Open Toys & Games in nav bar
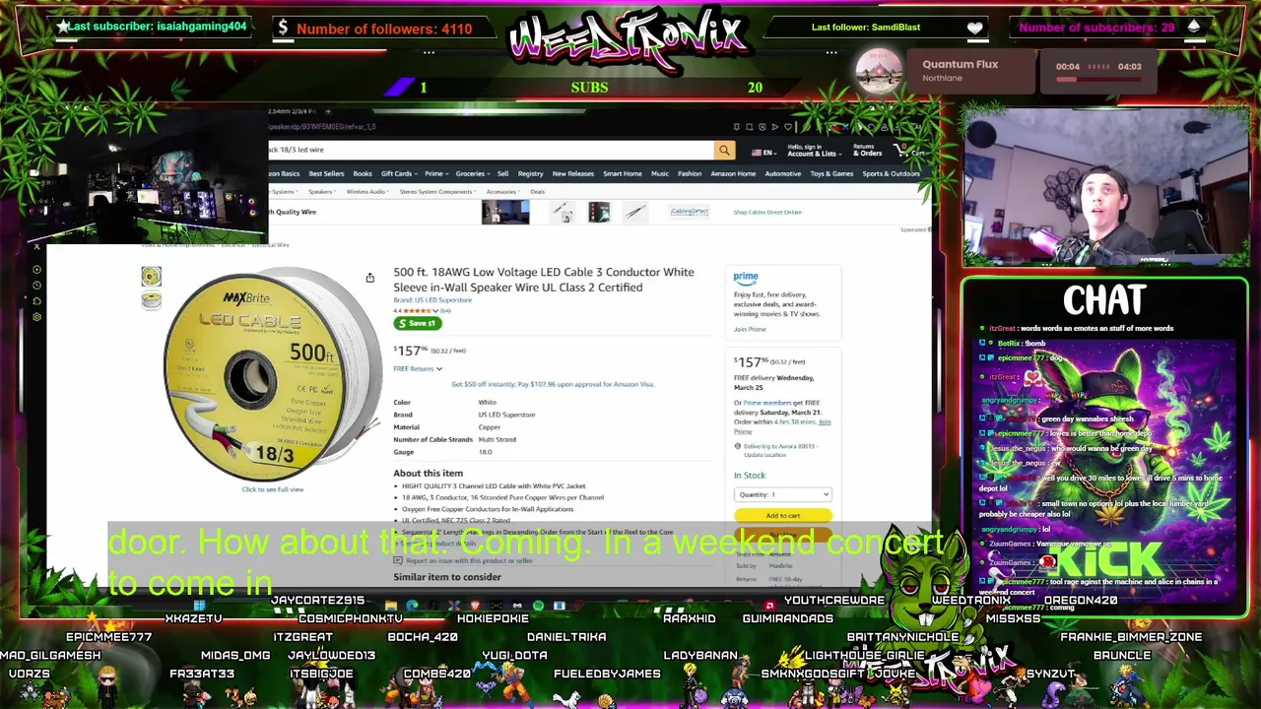 tap(831, 173)
